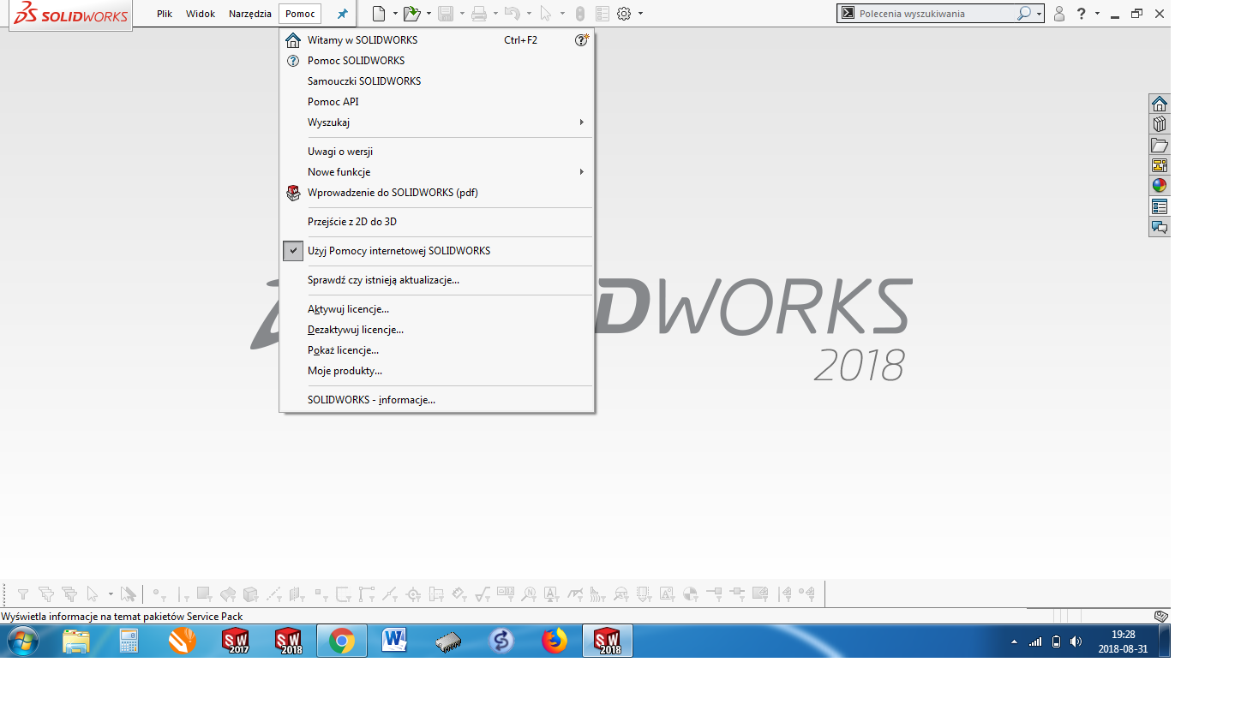The image size is (1241, 716).
Task: Toggle Użyj Pomocy internetowej SOLIDWORKS checkmark
Action: [x=294, y=251]
